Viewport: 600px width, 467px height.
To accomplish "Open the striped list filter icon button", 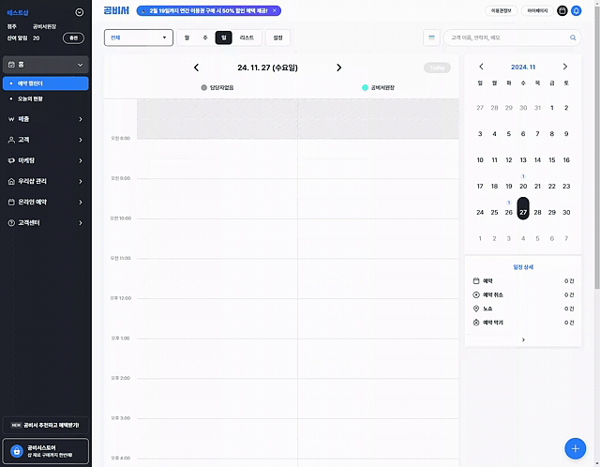I will tap(431, 38).
